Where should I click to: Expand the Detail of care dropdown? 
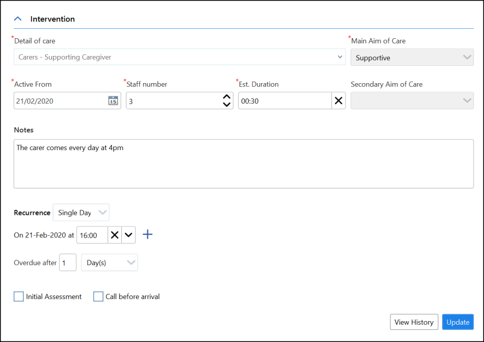point(340,57)
